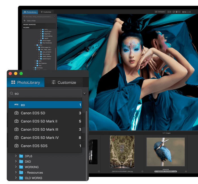
Task: Select the VIDEO_DEMOs folder
Action: coord(47,57)
